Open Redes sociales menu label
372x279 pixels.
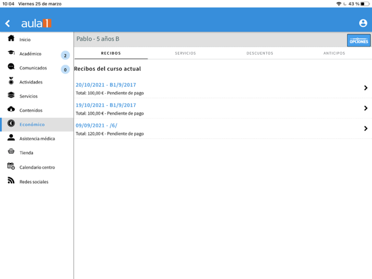34,182
